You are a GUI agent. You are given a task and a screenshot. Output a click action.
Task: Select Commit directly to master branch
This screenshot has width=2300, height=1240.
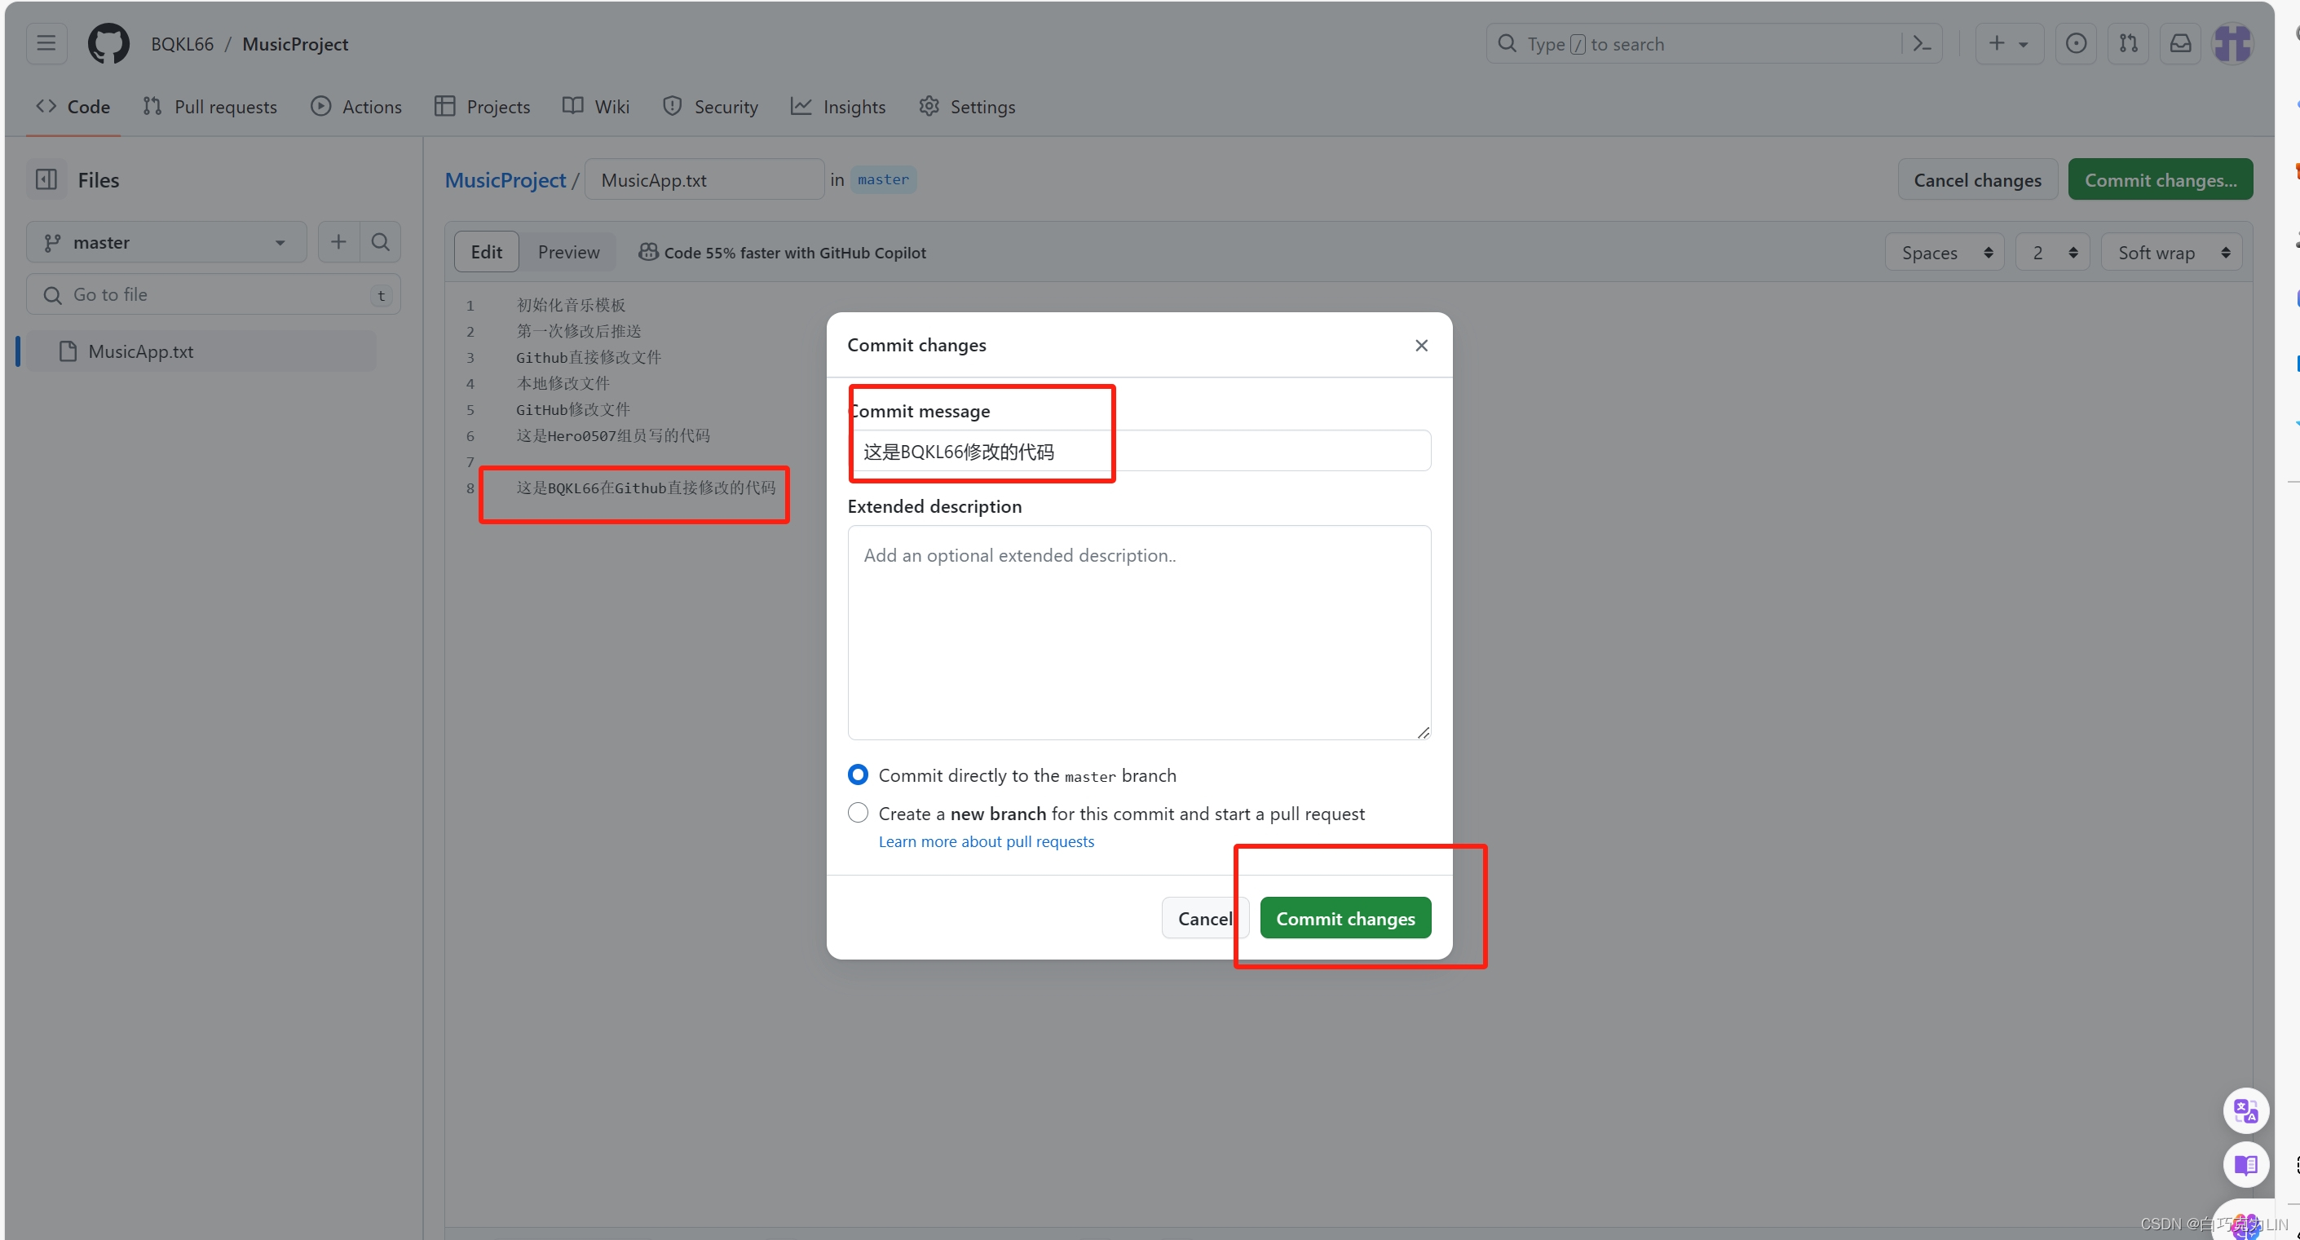click(858, 774)
